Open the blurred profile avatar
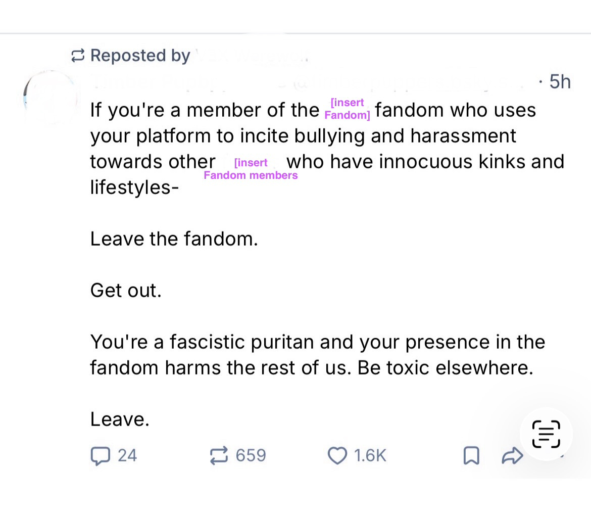The image size is (591, 517). pos(51,97)
